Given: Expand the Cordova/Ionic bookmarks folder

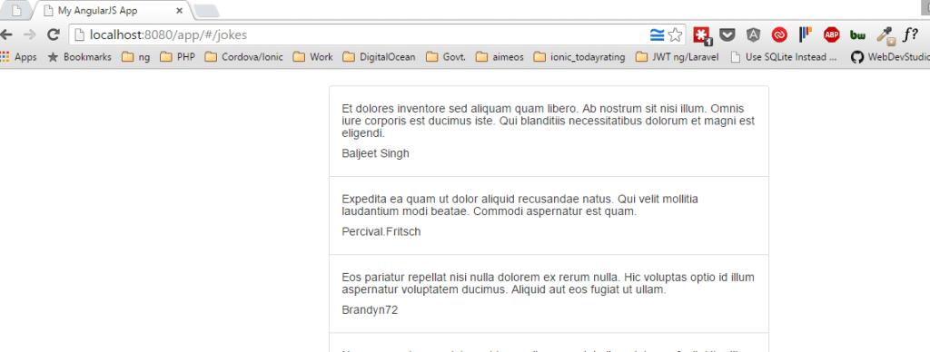Looking at the screenshot, I should coord(243,57).
